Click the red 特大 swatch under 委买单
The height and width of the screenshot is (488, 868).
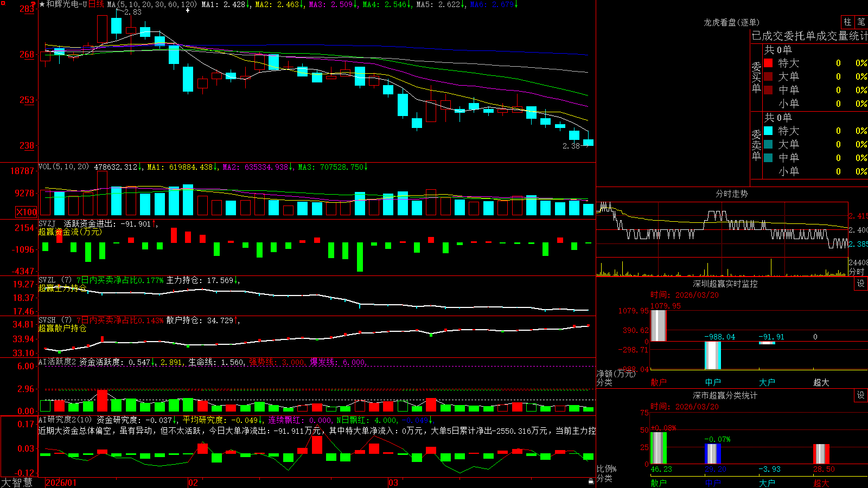pyautogui.click(x=768, y=63)
